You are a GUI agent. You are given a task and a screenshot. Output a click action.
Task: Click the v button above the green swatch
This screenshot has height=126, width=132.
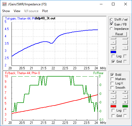[x=125, y=102]
